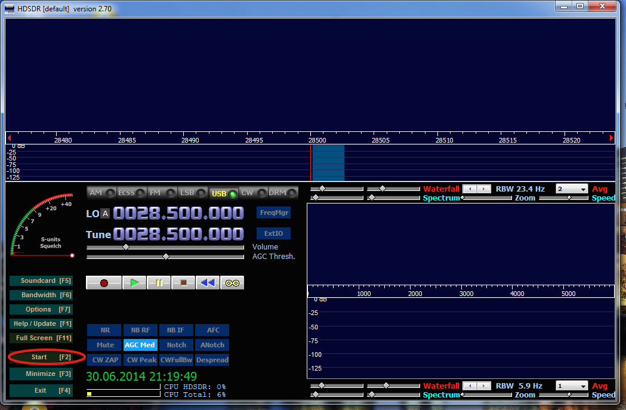
Task: Toggle the Mute button
Action: [105, 345]
